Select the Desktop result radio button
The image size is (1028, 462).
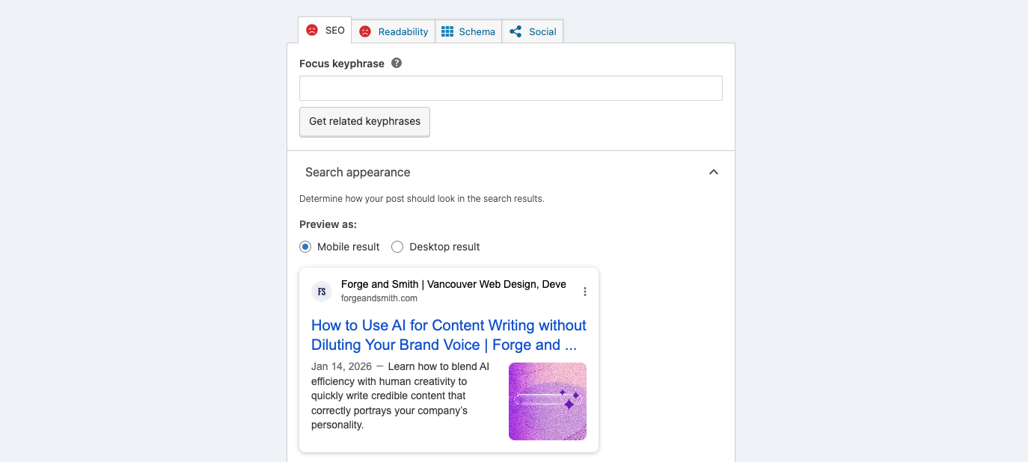(x=397, y=247)
